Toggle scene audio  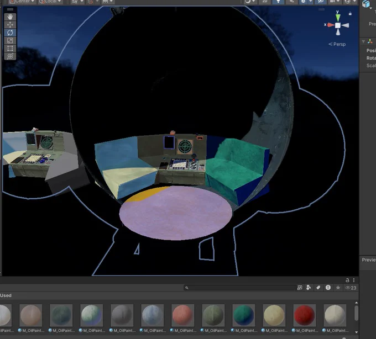(291, 2)
